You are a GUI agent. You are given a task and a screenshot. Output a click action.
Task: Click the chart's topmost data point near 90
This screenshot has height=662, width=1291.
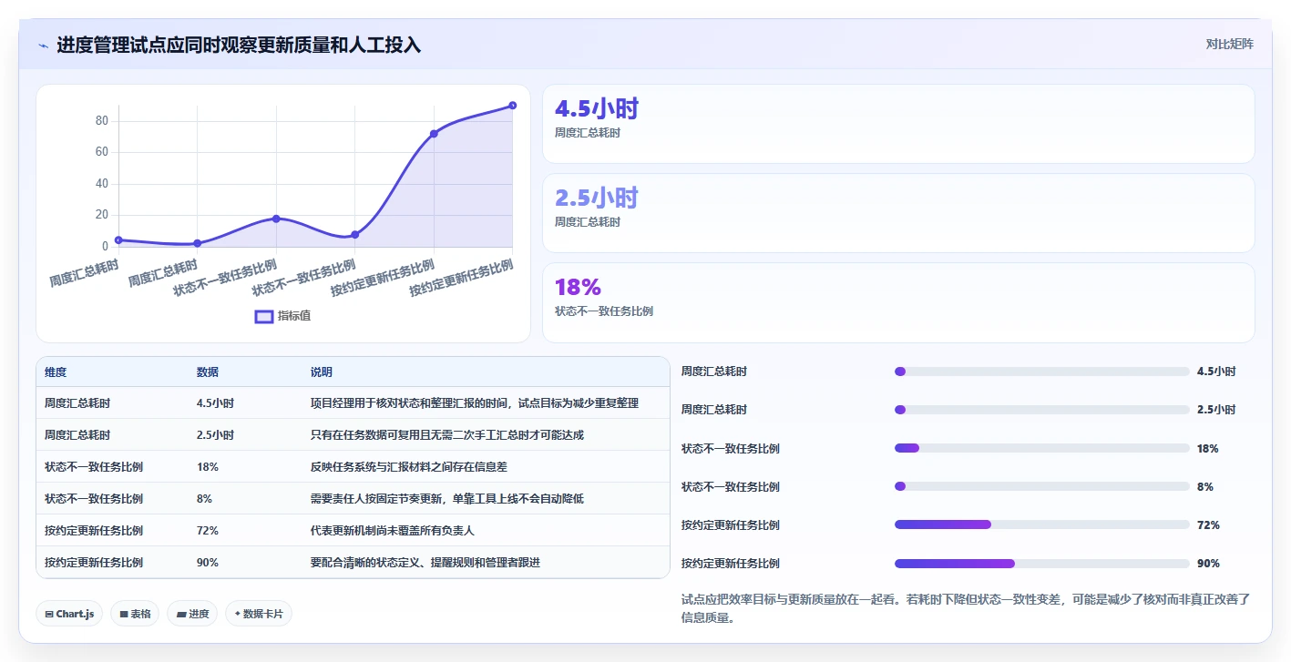click(512, 106)
